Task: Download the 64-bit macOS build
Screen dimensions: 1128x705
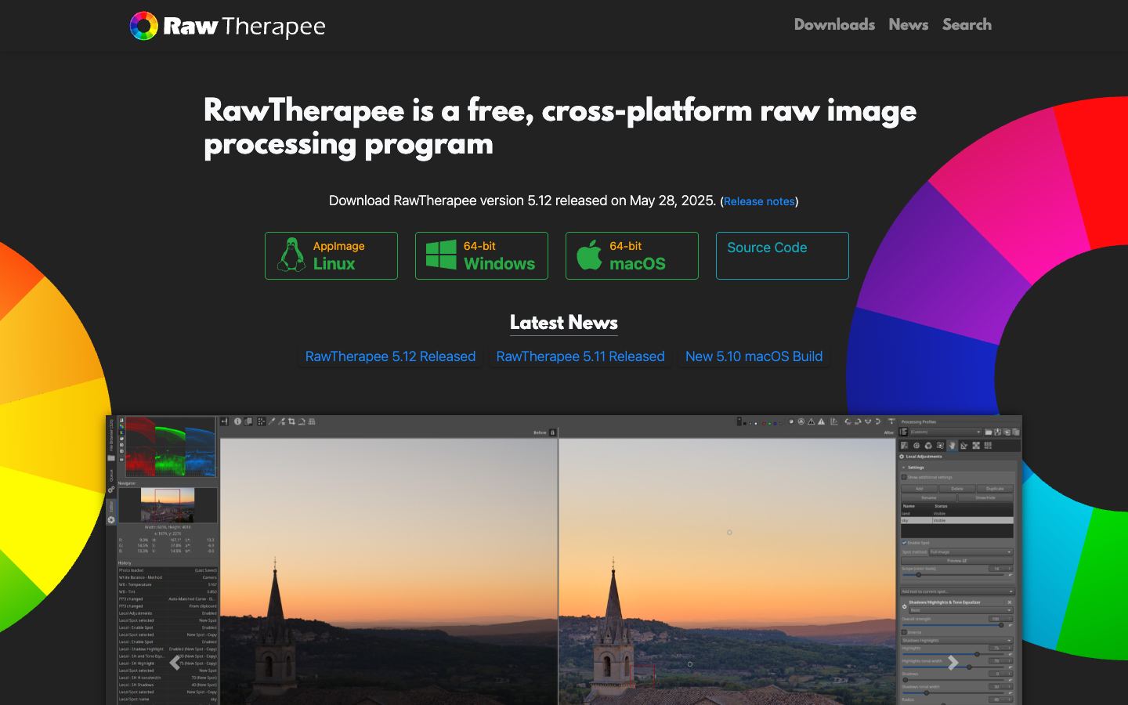Action: coord(632,255)
